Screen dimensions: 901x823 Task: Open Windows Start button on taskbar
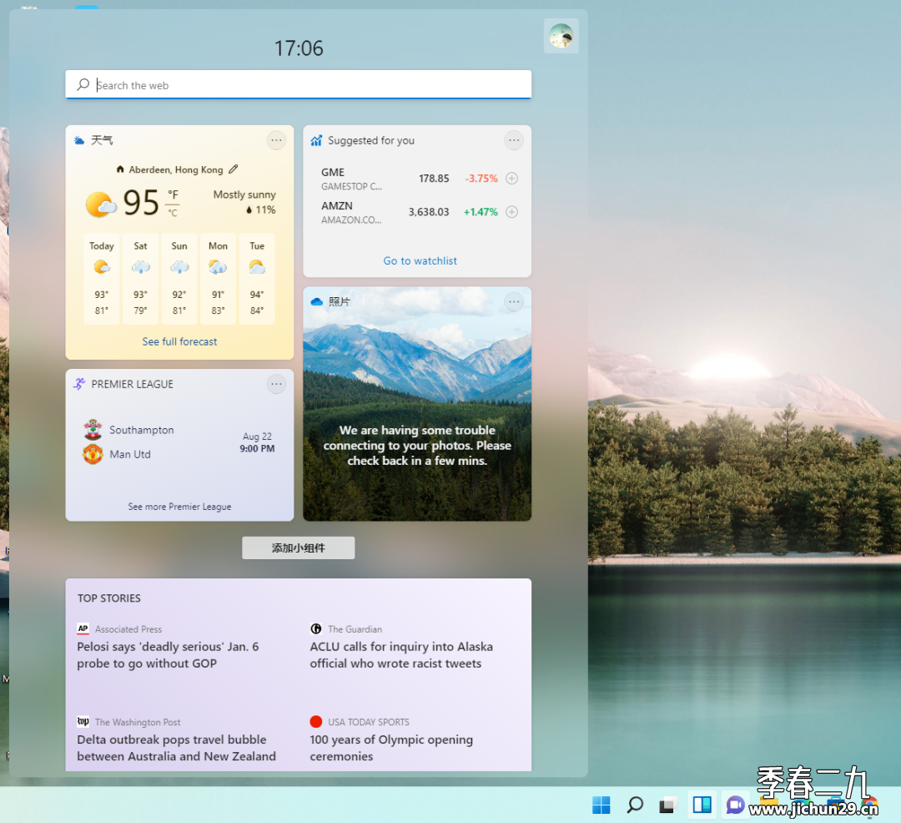coord(601,805)
